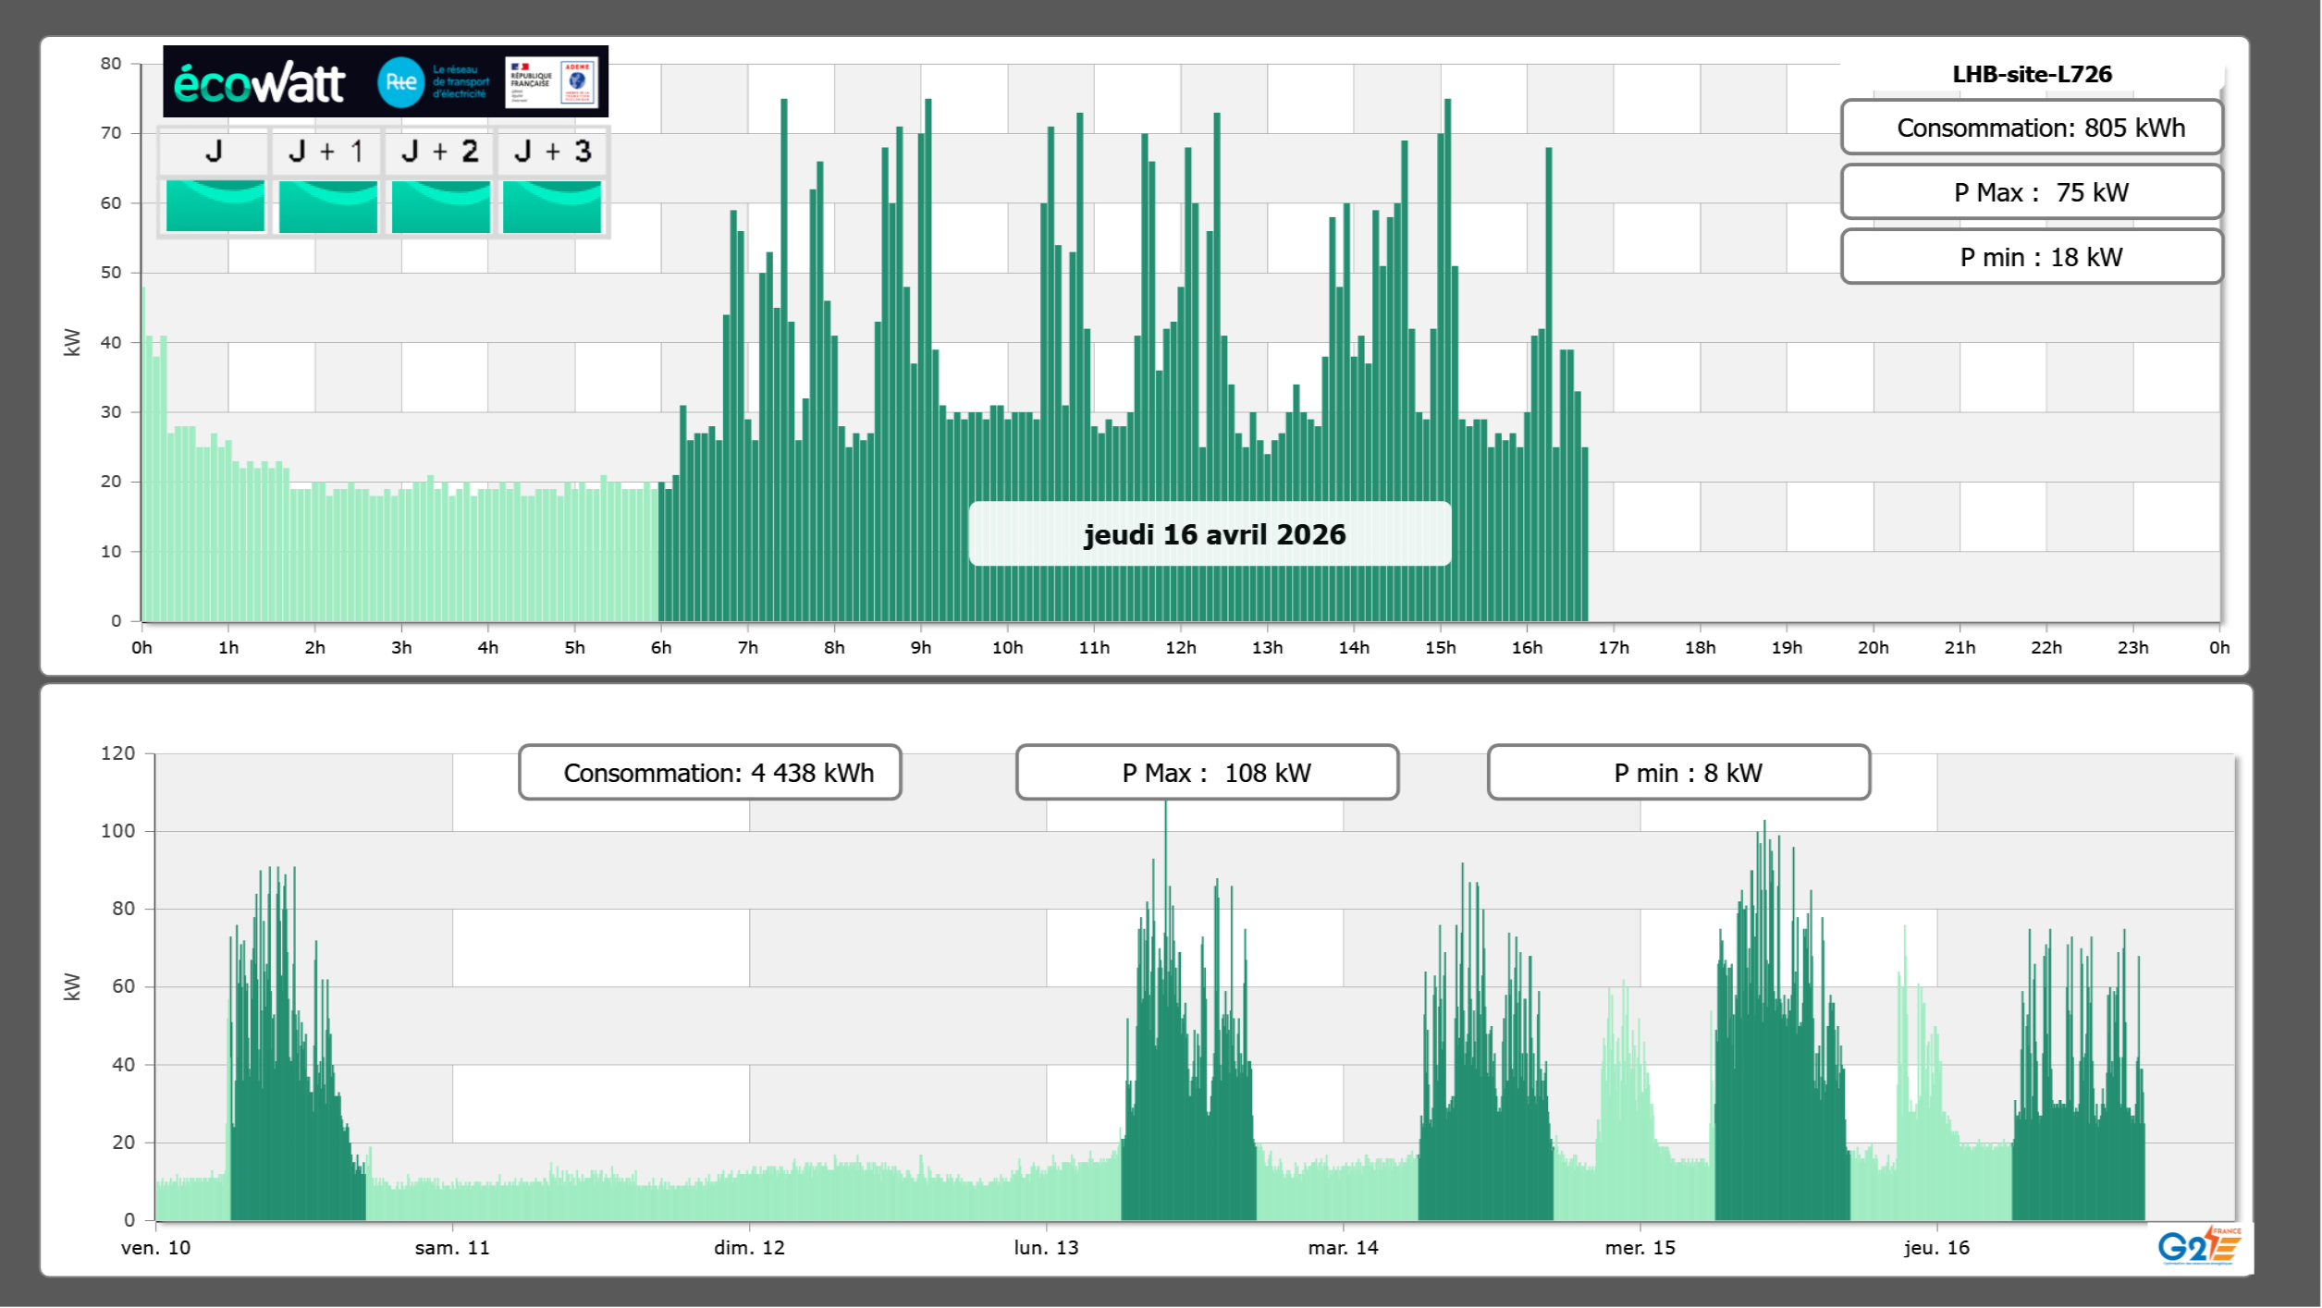Click the 12h tick on daily axis
Screen dimensions: 2322x1308
pyautogui.click(x=1180, y=648)
